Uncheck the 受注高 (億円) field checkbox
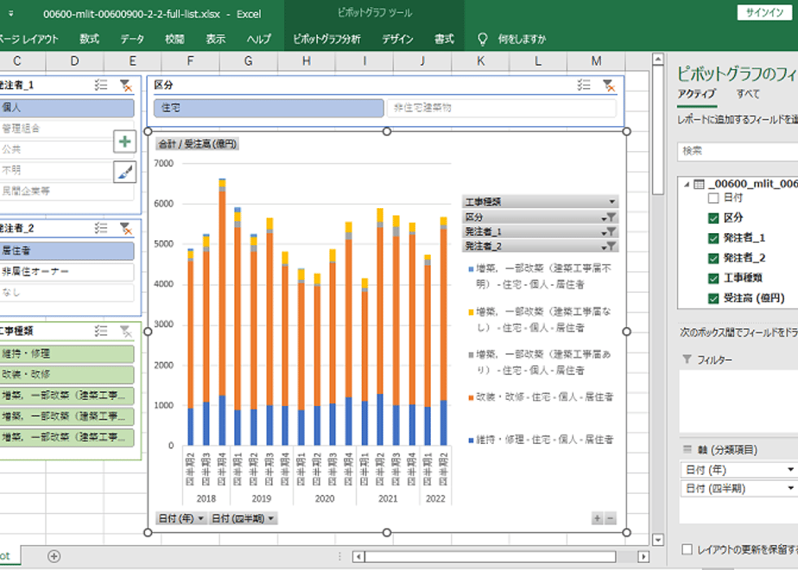Viewport: 798px width, 570px height. 713,299
